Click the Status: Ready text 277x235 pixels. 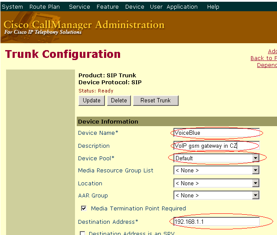point(96,91)
